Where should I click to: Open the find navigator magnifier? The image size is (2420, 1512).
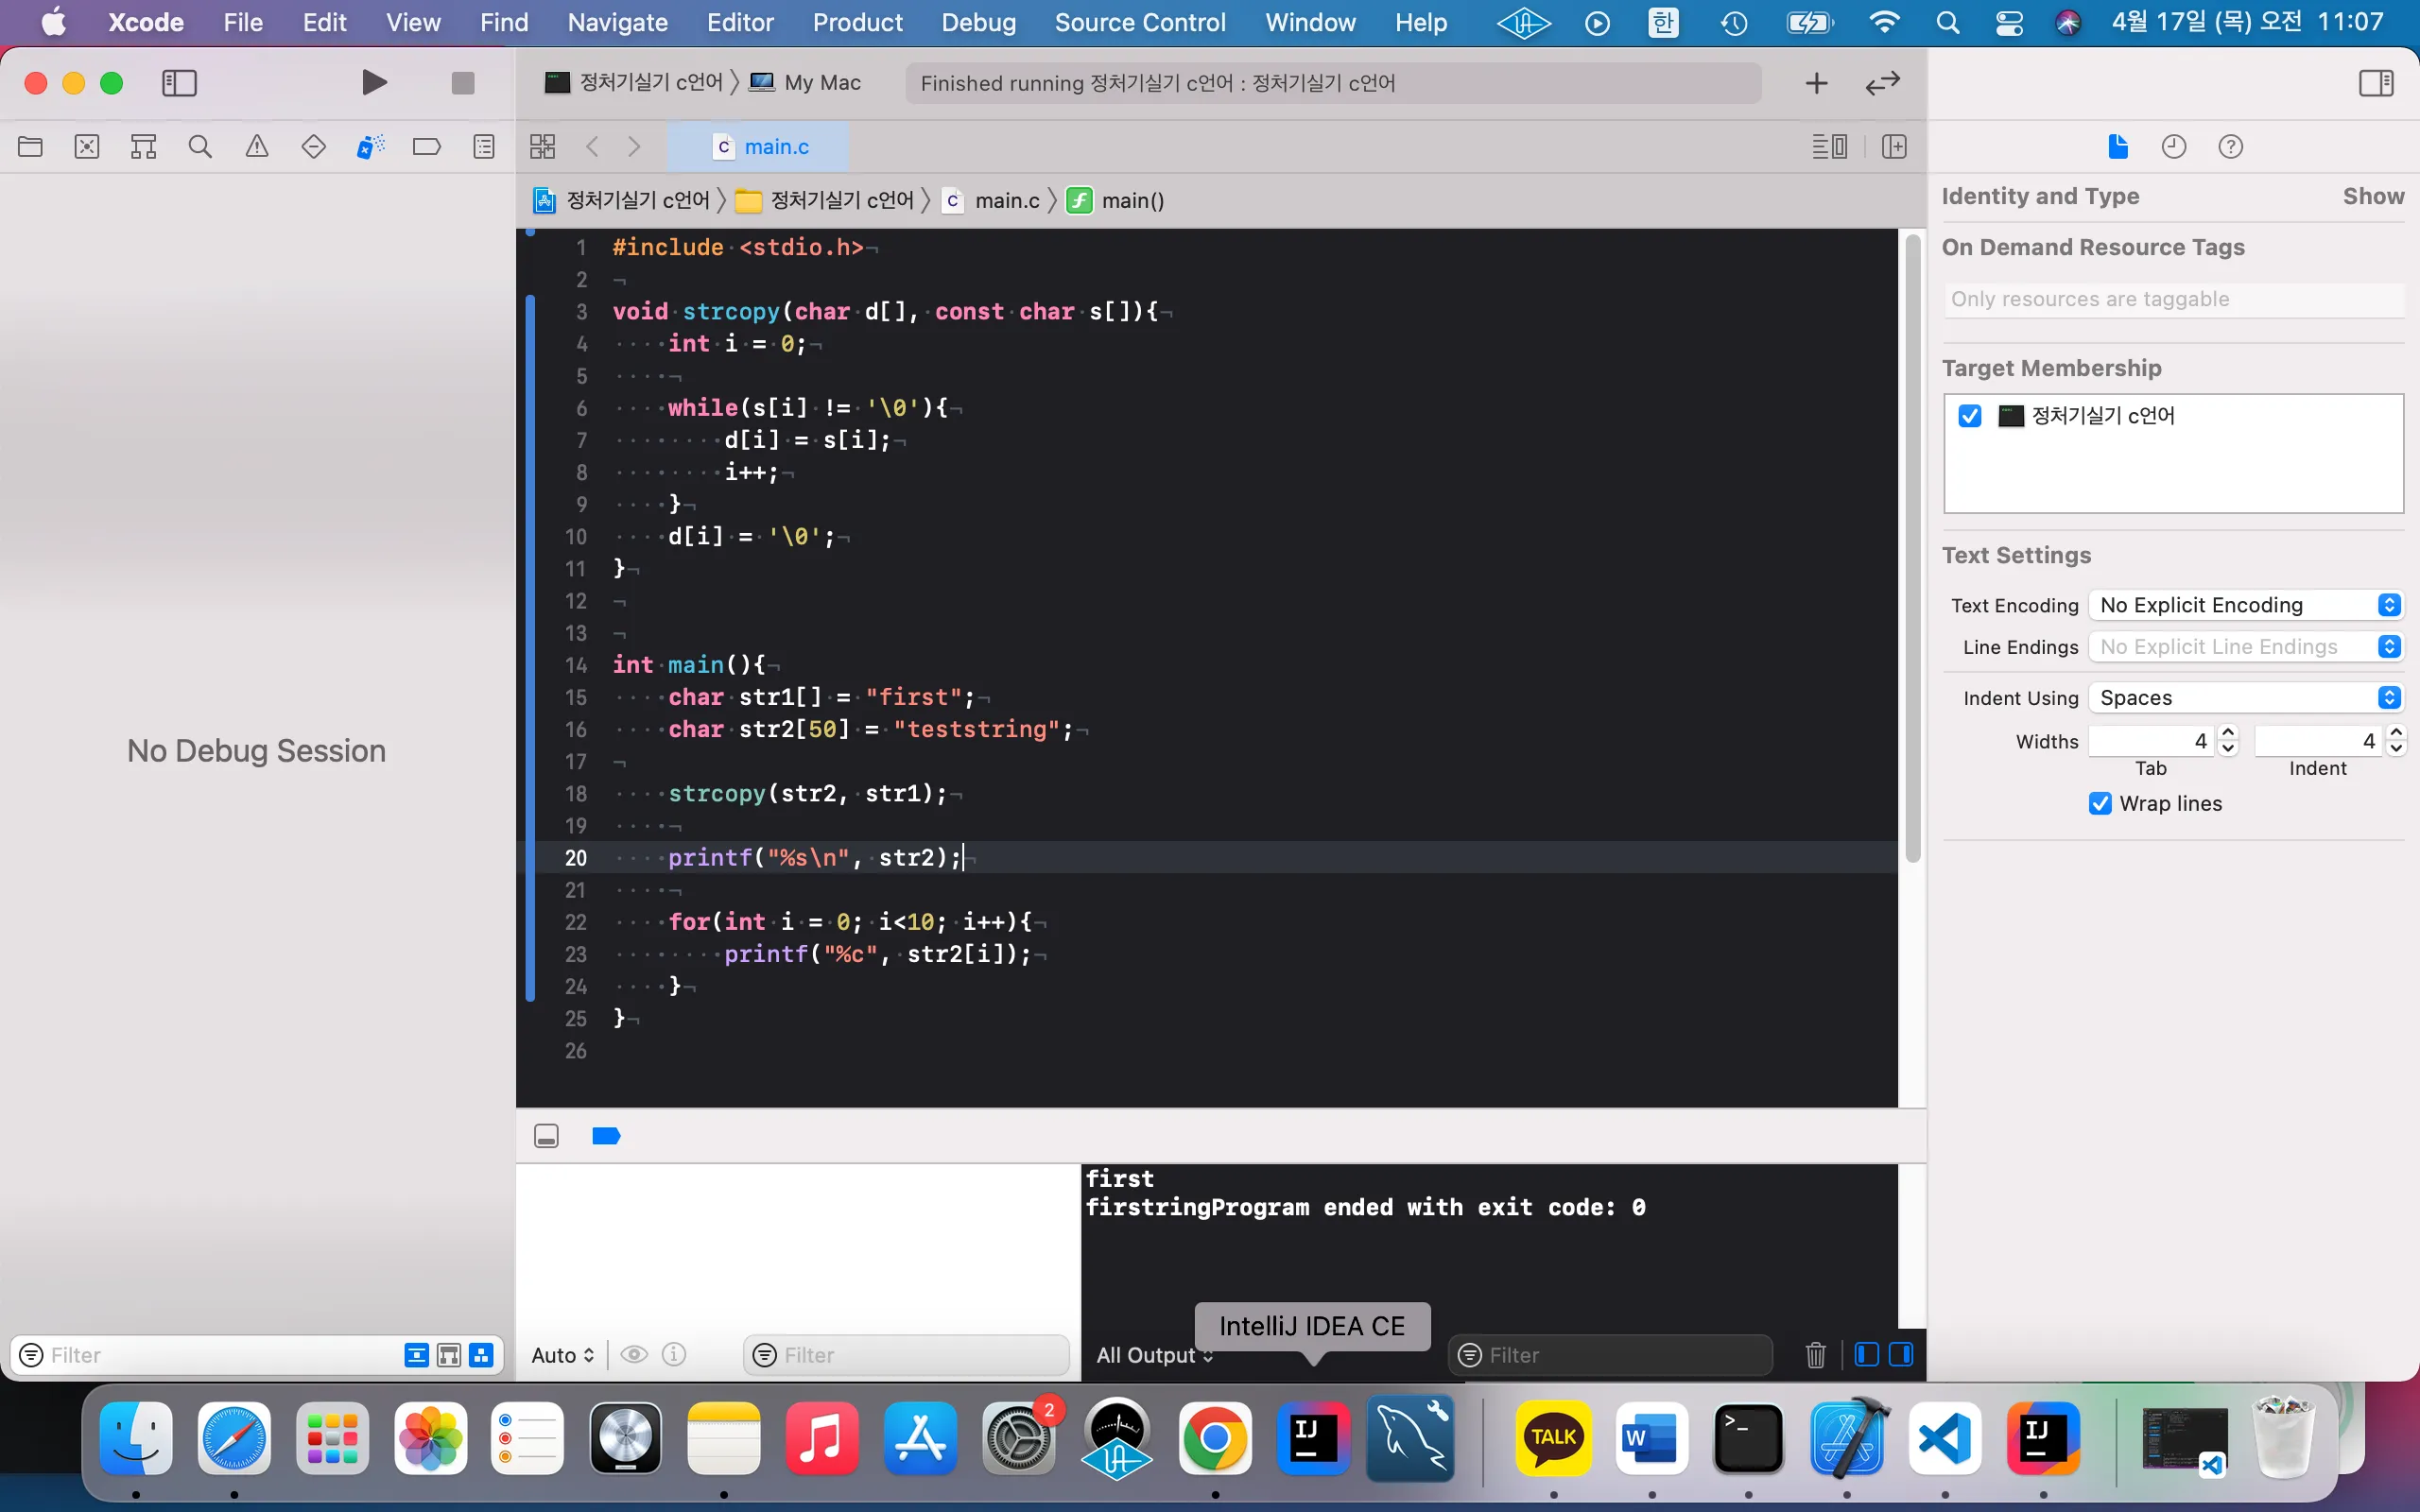tap(200, 147)
